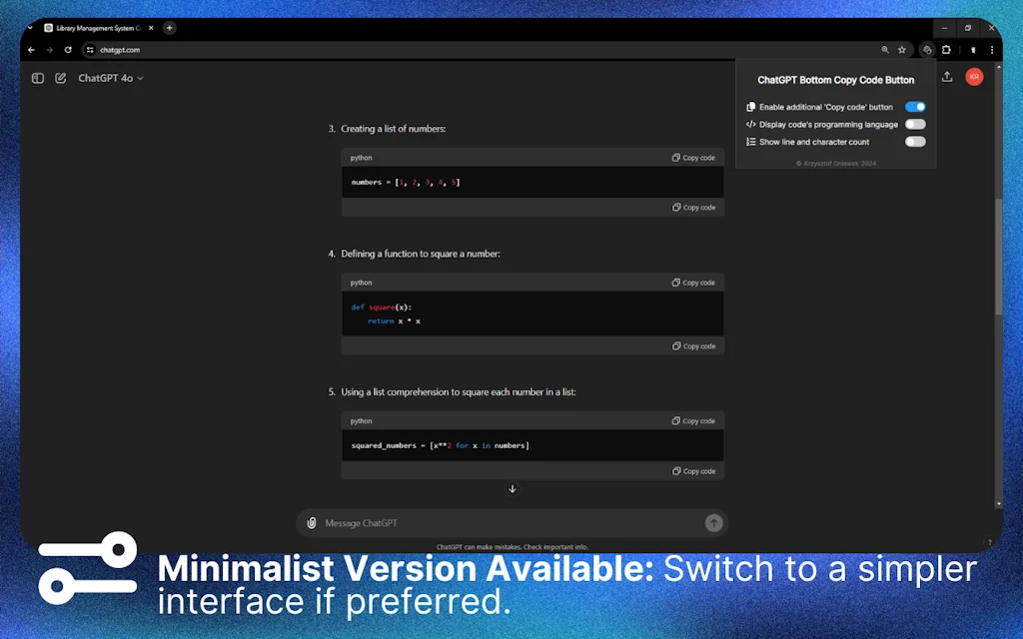
Task: Click the attach file paperclip icon
Action: tap(313, 522)
